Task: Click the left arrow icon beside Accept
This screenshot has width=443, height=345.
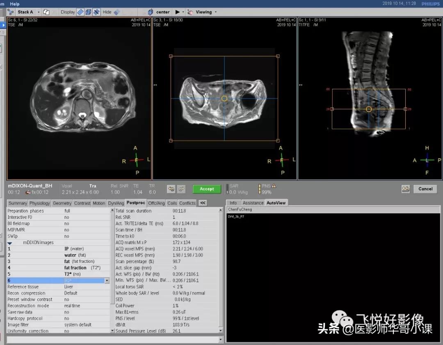Action: (171, 189)
